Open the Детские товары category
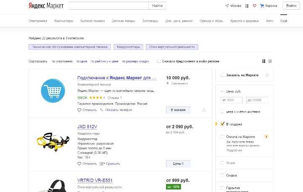 tap(123, 21)
